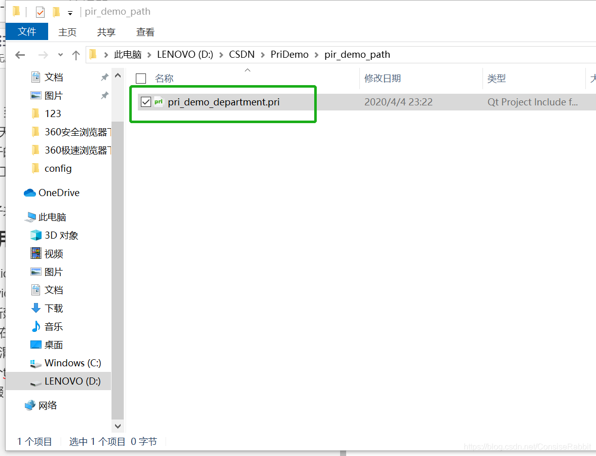Click the pri file type icon
This screenshot has width=596, height=456.
pyautogui.click(x=159, y=102)
